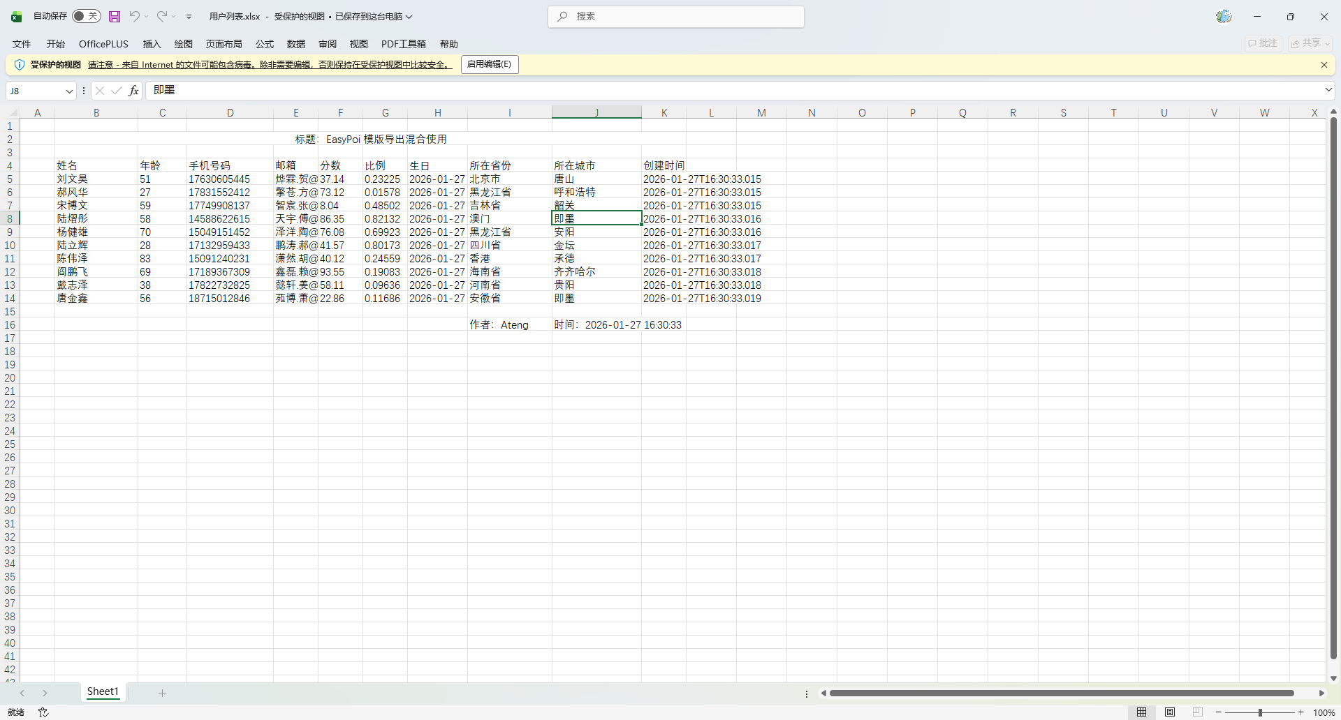Screen dimensions: 1341x720
Task: Add a new sheet with plus icon
Action: click(x=162, y=693)
